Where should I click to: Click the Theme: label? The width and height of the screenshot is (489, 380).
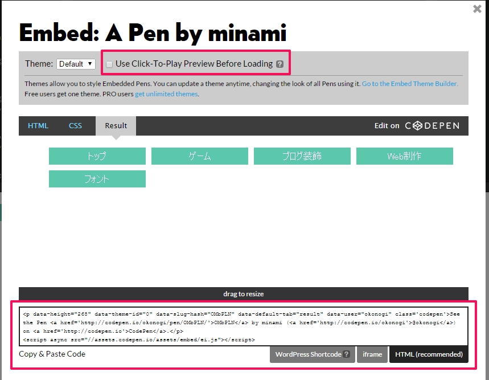point(39,64)
